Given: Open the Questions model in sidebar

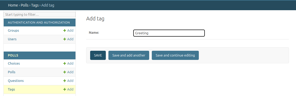Looking at the screenshot, I should pyautogui.click(x=16, y=81).
